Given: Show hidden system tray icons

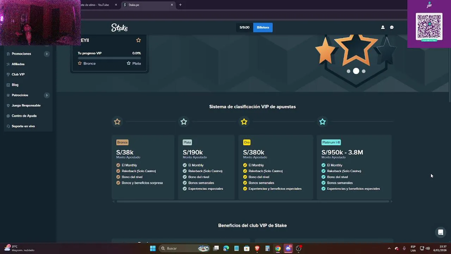Looking at the screenshot, I should click(x=389, y=248).
